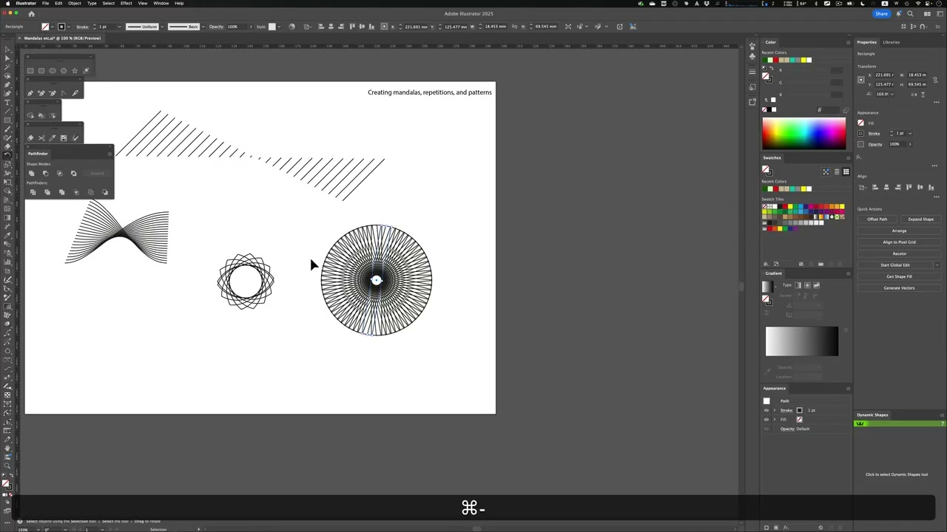This screenshot has width=947, height=532.
Task: Open Pathfinder panel menu icon
Action: pos(109,154)
